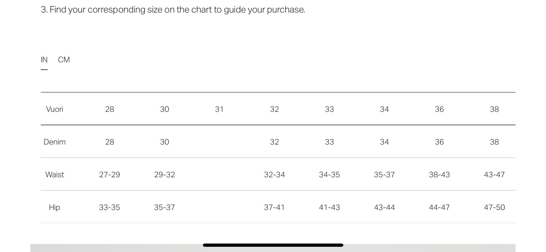Click Denim size 33 cell
Viewport: 546px width, 252px height.
point(329,142)
